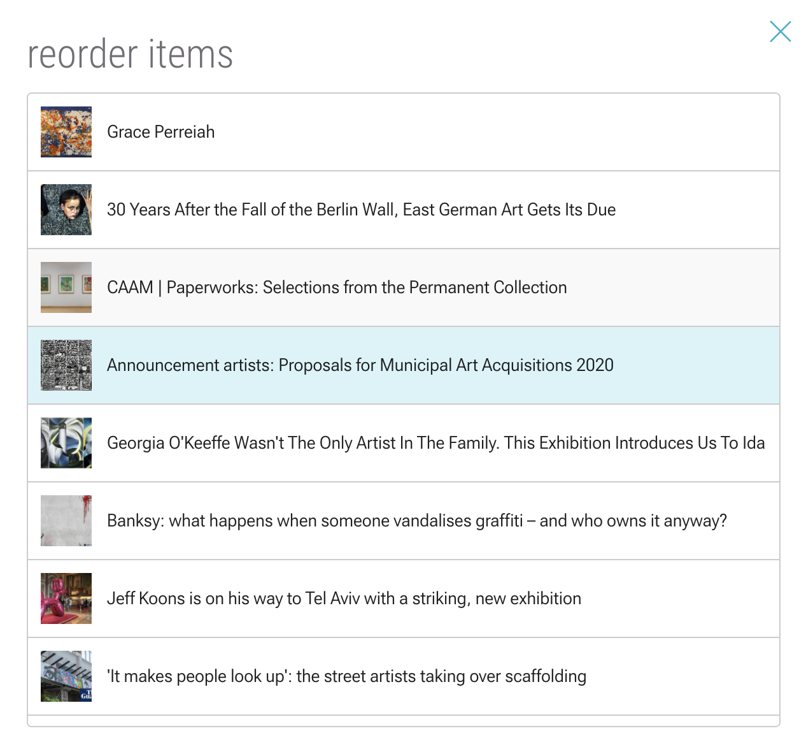Click the CAAM Paperworks gallery thumbnail
The width and height of the screenshot is (806, 747).
point(66,287)
